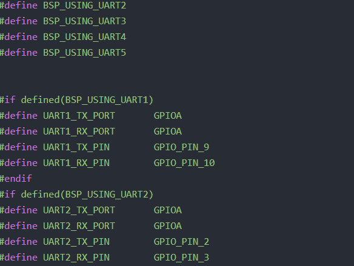Click the #if defined(BSP_USING_UART1) line
This screenshot has height=266, width=354.
coord(76,100)
